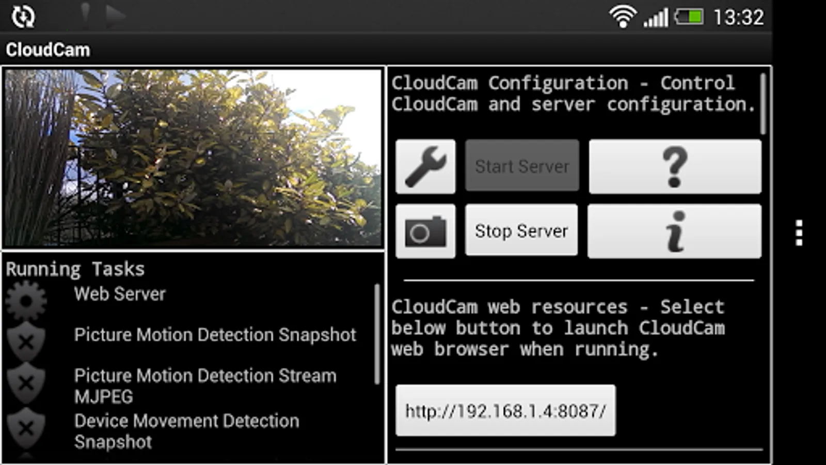Image resolution: width=826 pixels, height=465 pixels.
Task: Tap the sync icon in status bar
Action: click(x=23, y=17)
